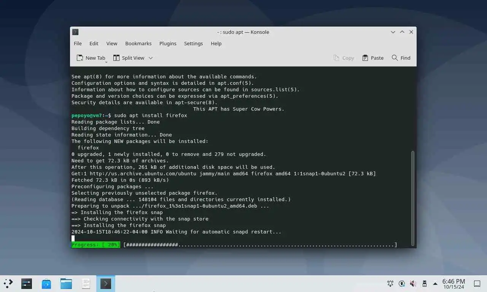Click 'sudo apt install firefox' command text
The width and height of the screenshot is (487, 292).
pos(151,115)
